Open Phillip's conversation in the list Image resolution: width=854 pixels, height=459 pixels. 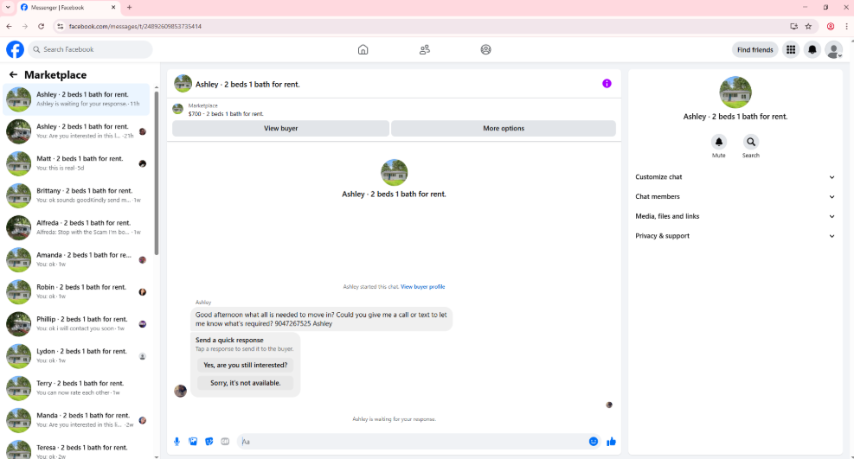pos(76,323)
